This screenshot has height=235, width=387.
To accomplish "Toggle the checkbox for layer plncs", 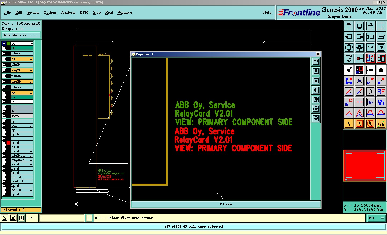I will (x=4, y=53).
